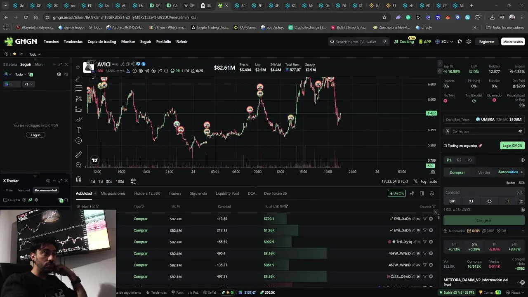Select the pattern drawing tool
The image size is (528, 297).
tap(78, 99)
